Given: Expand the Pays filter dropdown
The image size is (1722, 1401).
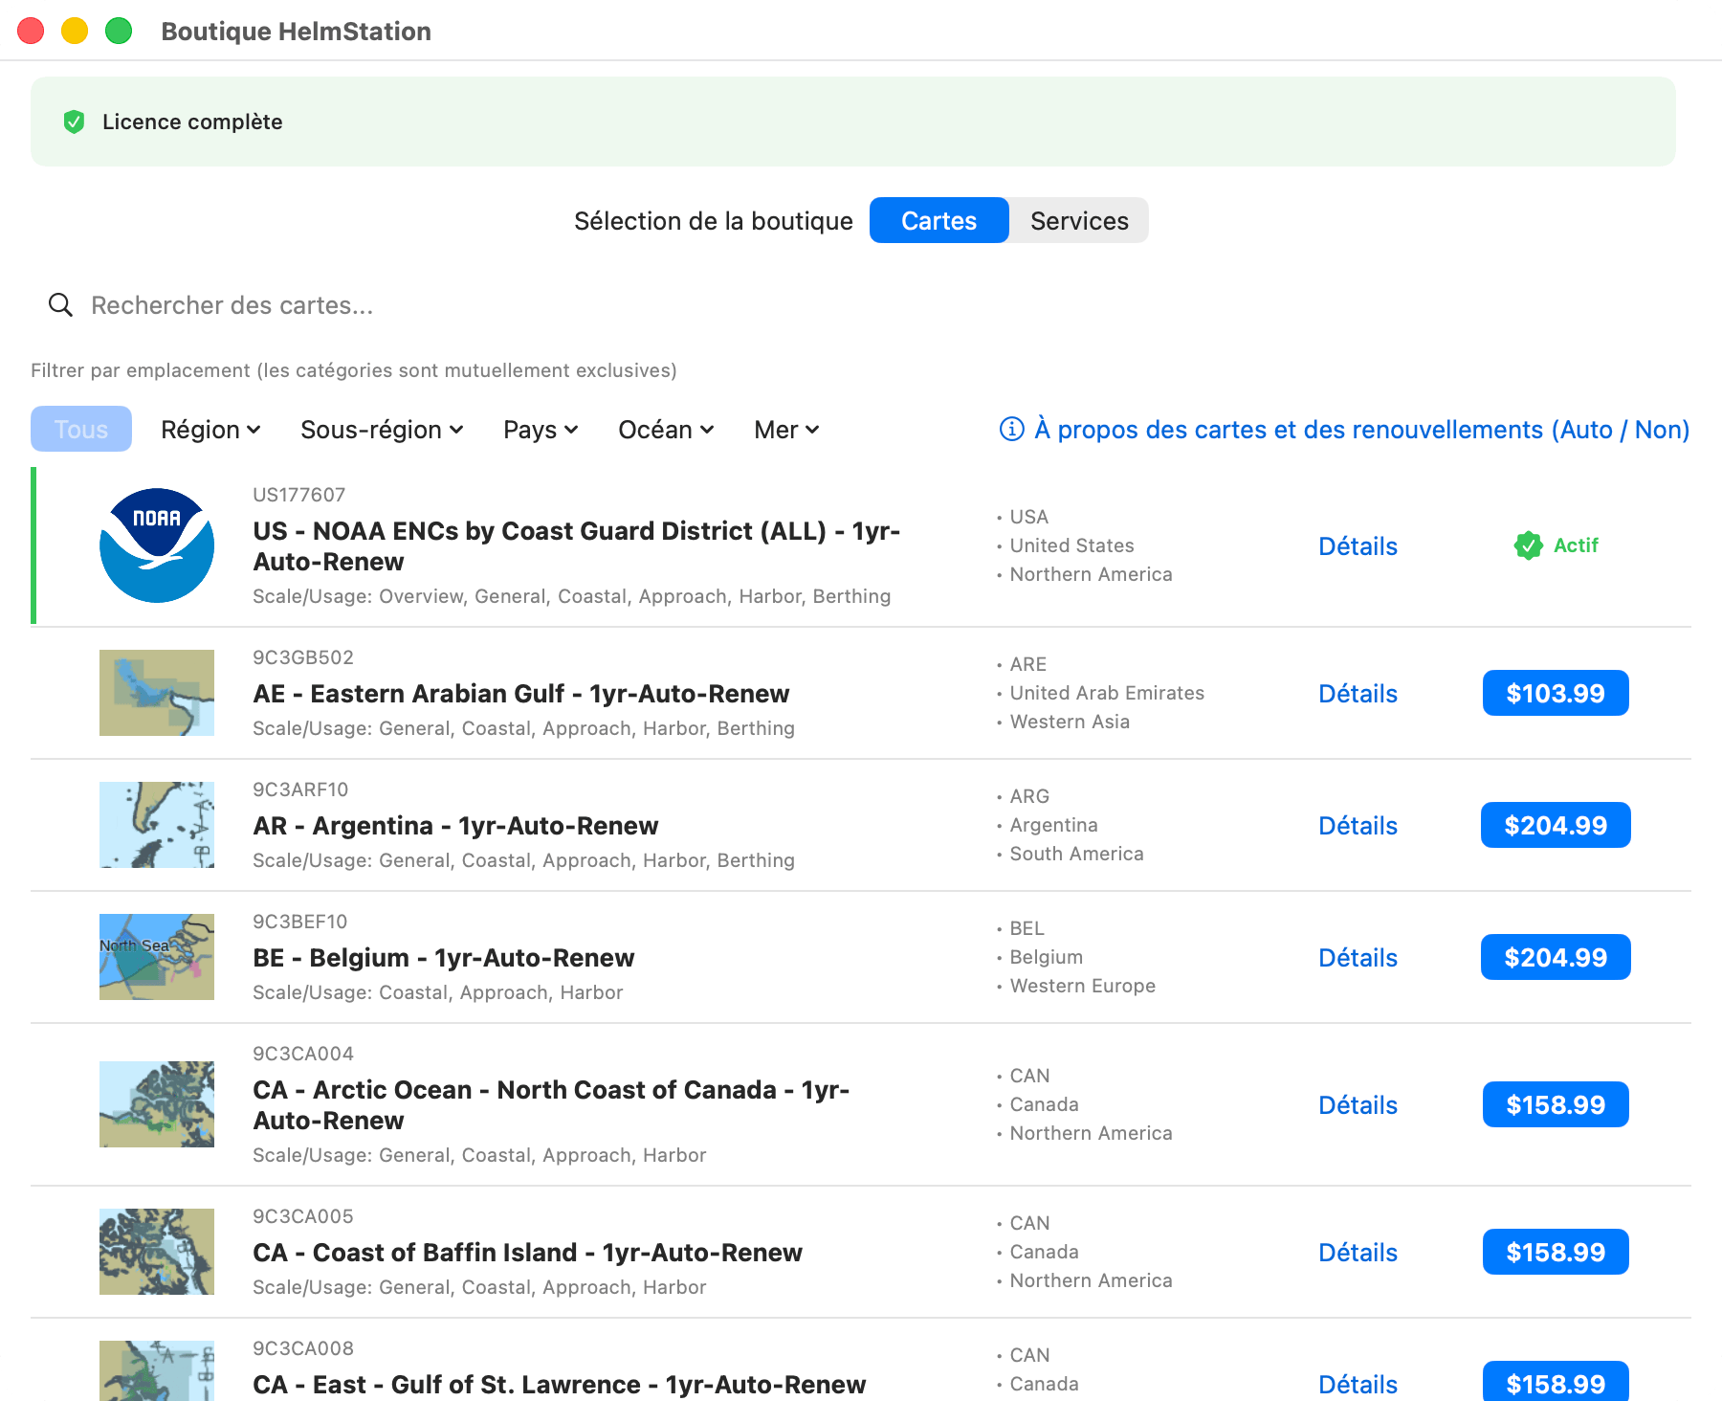Looking at the screenshot, I should [541, 430].
